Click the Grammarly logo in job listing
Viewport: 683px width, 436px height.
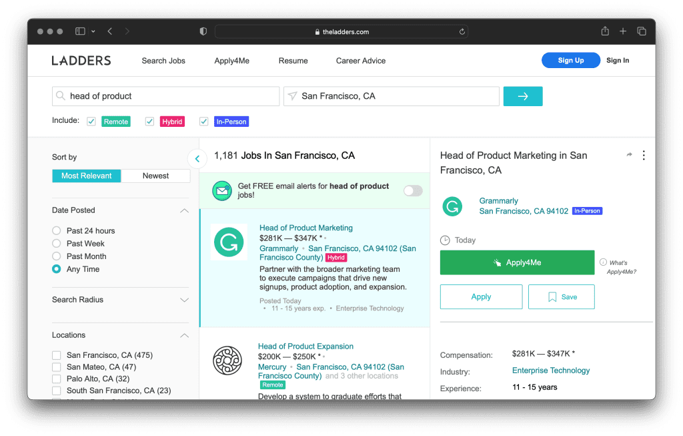(229, 242)
